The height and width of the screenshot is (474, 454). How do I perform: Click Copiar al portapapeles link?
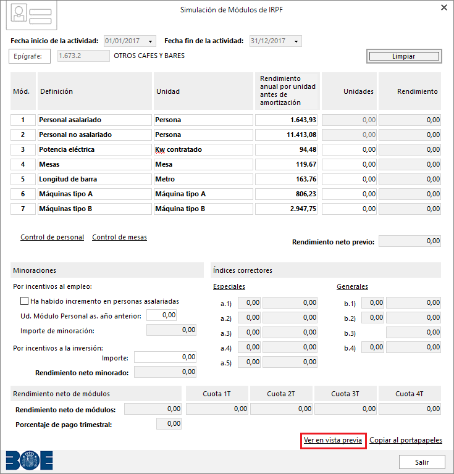click(x=406, y=440)
